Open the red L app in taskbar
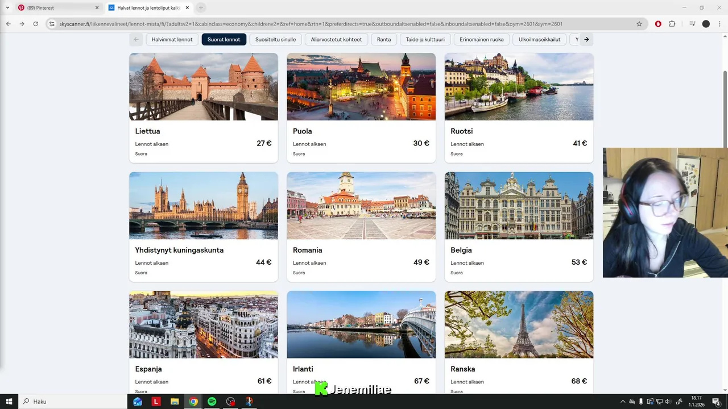This screenshot has height=409, width=728. click(156, 402)
